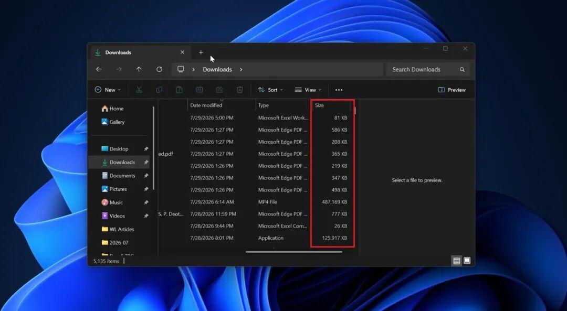The width and height of the screenshot is (567, 311).
Task: Add a new tab with the plus
Action: tap(201, 52)
